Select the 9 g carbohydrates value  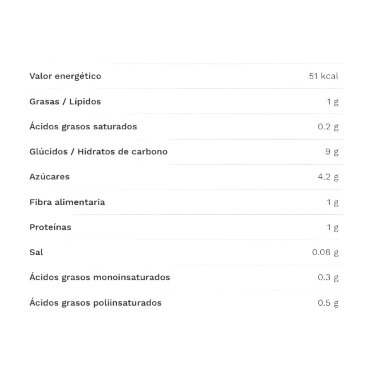(332, 152)
